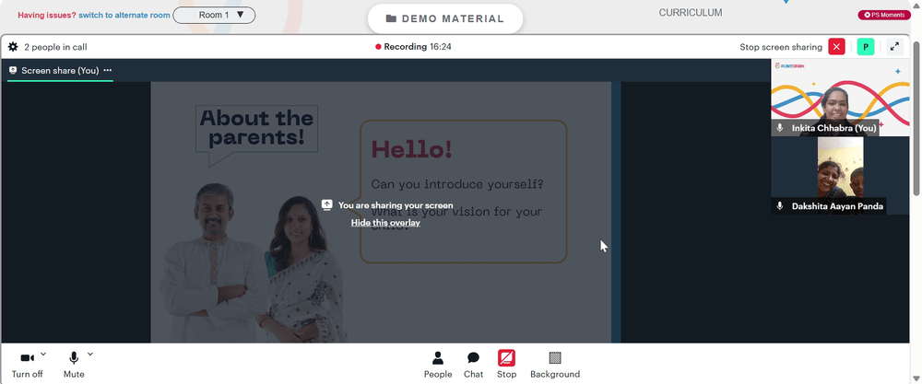Screen dimensions: 922x384
Task: Select Inkita Chhabra video thumbnail
Action: click(x=840, y=98)
